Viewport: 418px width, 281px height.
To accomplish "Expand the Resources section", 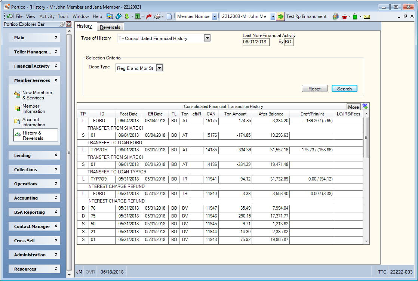I will click(x=34, y=269).
